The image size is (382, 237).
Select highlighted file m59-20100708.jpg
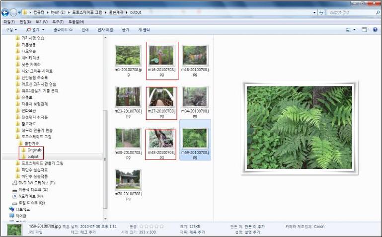coord(195,140)
